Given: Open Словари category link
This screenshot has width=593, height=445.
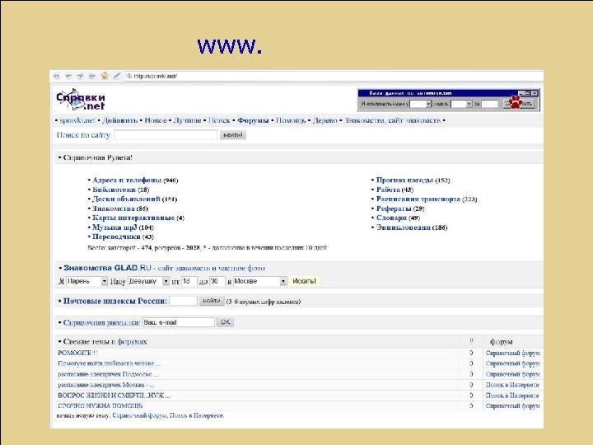Looking at the screenshot, I should pos(391,218).
